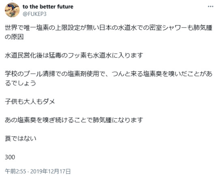Click the line starting あの塩素臭を嗅ぎ続ける
The image size is (219, 180).
(x=74, y=120)
